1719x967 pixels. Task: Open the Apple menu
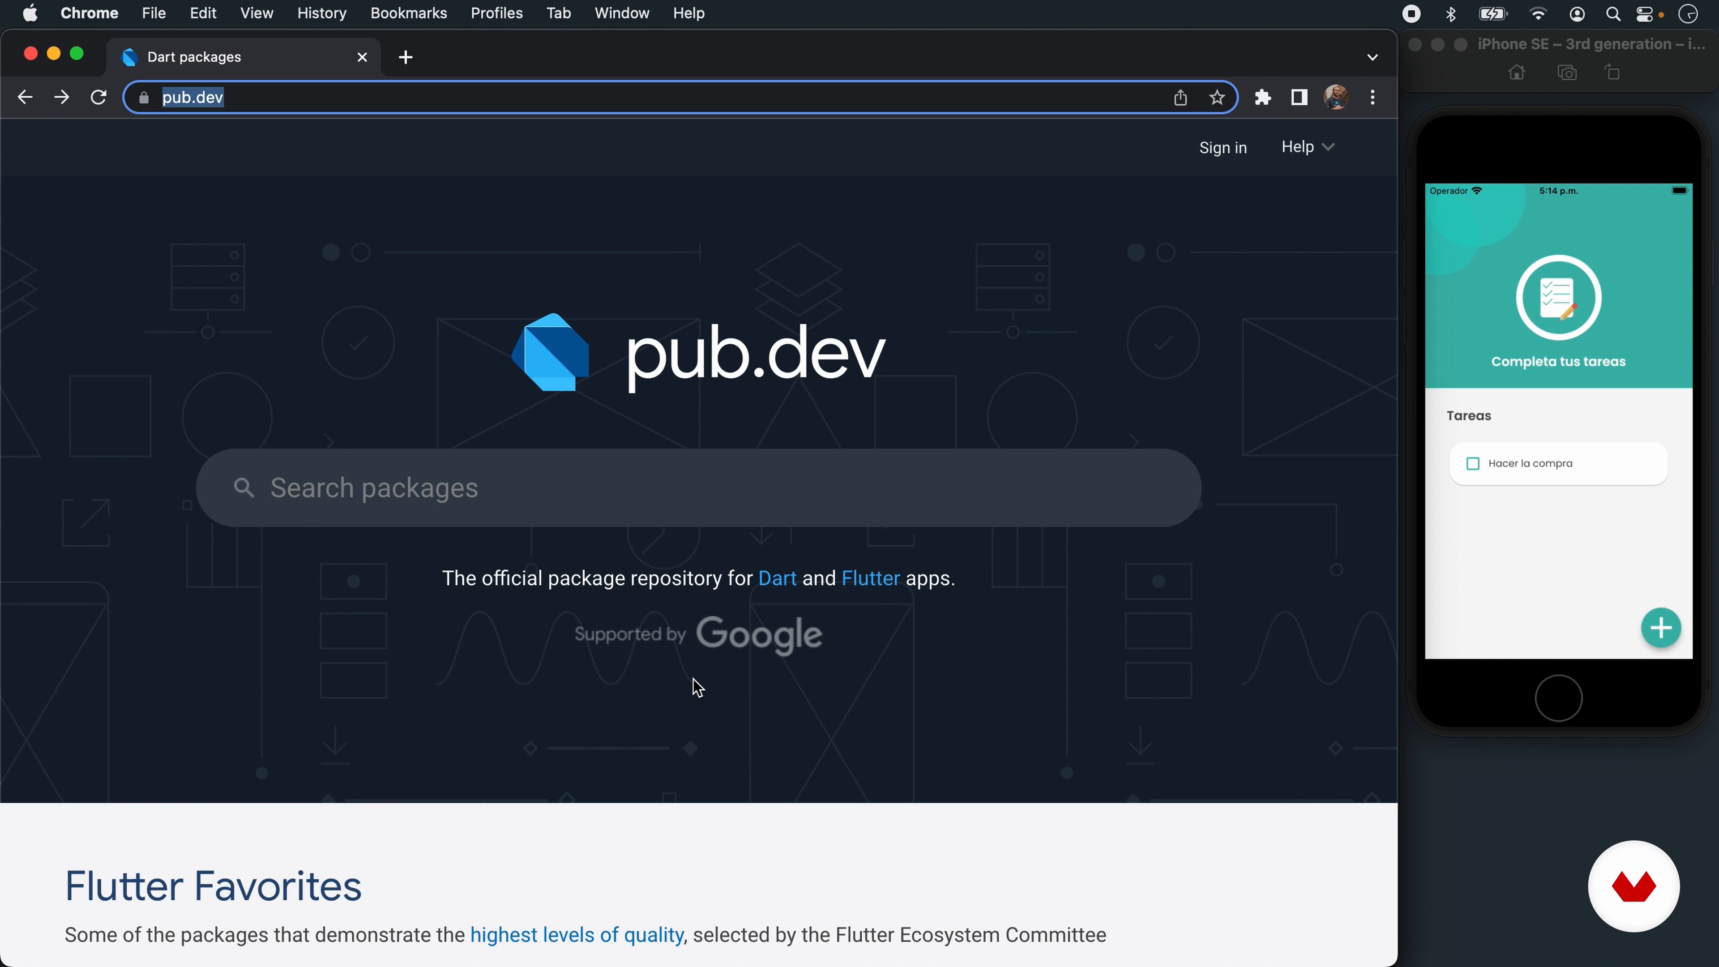(30, 13)
